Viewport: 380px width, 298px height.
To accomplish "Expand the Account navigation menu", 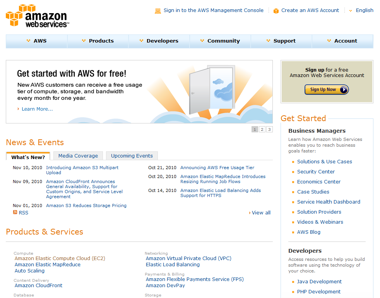I will click(342, 41).
